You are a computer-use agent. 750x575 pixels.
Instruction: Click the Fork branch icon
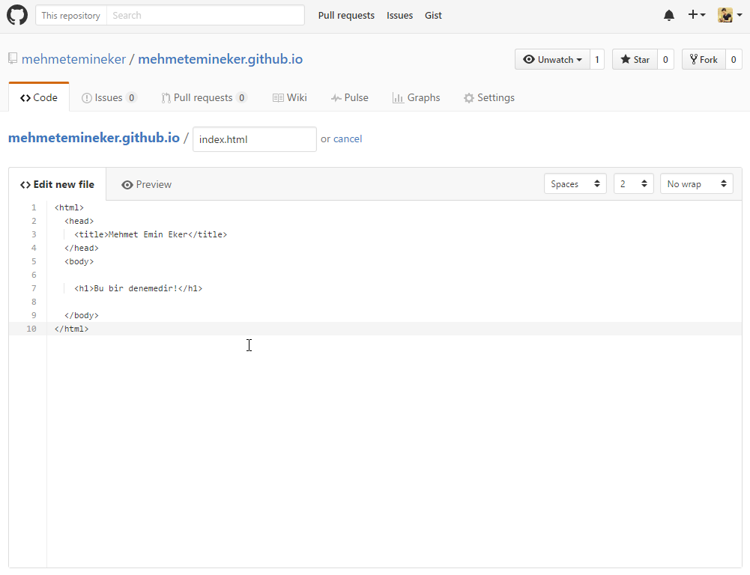click(x=693, y=59)
